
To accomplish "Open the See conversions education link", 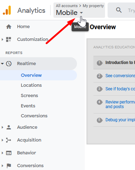I will [x=120, y=76].
